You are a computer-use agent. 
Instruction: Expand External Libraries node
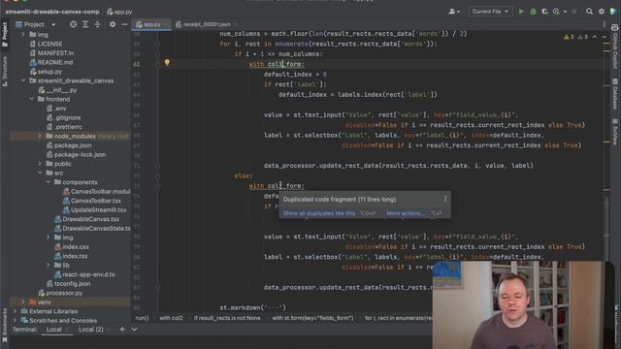pos(15,311)
